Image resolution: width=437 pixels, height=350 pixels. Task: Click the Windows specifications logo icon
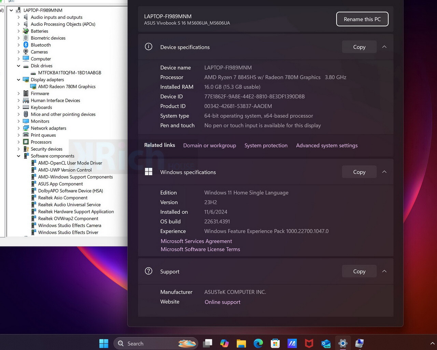149,172
